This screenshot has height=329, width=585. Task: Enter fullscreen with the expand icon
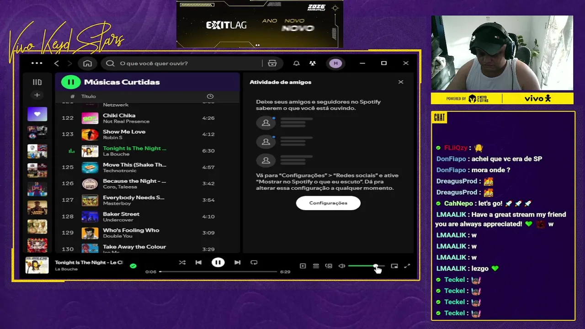point(407,266)
